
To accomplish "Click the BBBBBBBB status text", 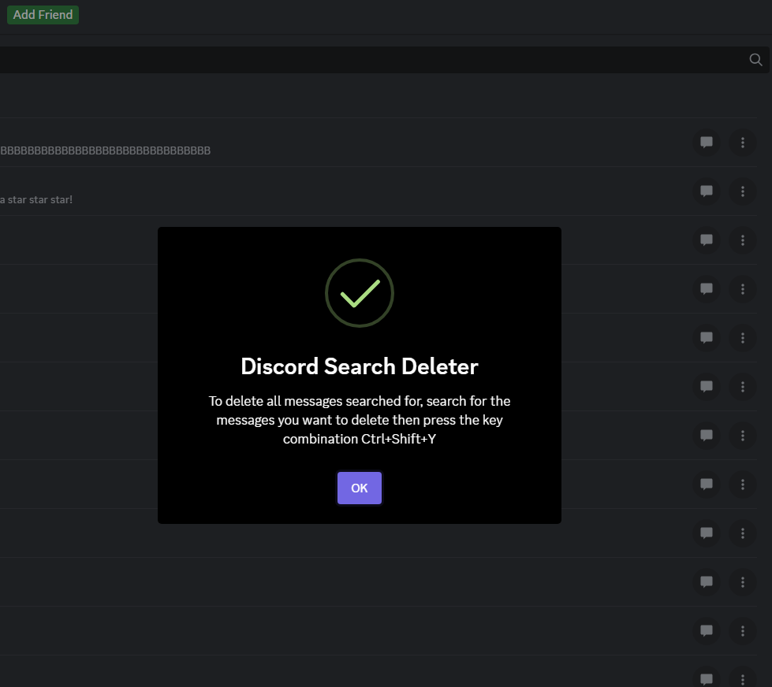I will (106, 150).
